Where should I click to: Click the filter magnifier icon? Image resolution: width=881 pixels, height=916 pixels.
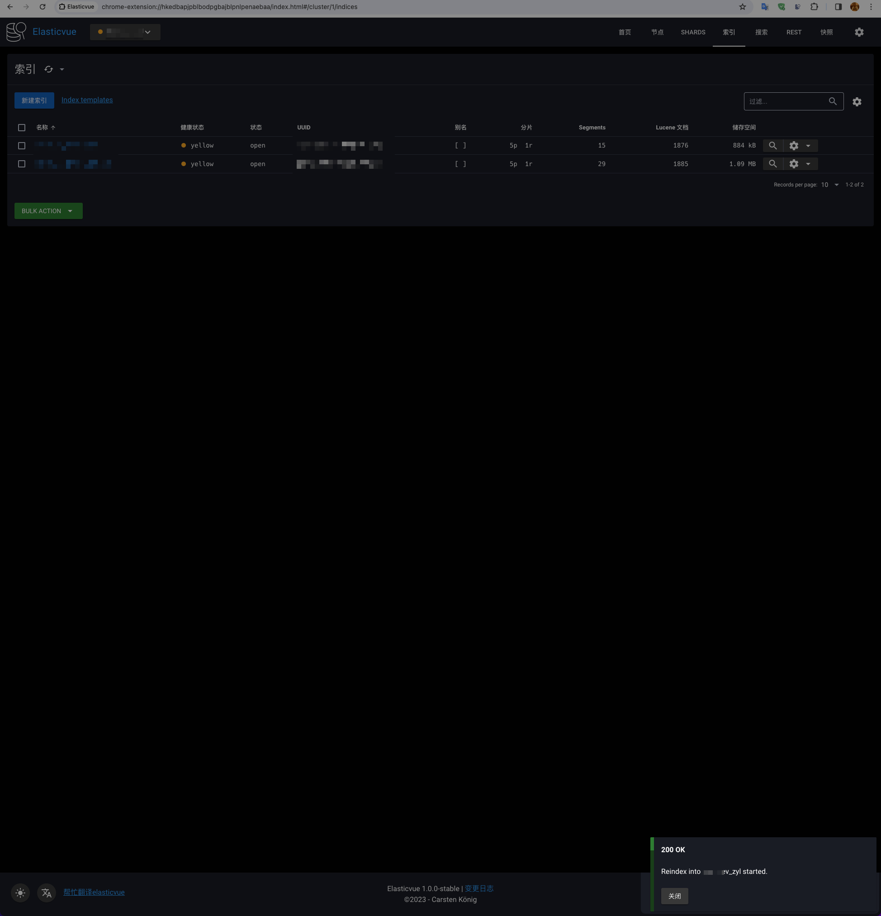pyautogui.click(x=833, y=101)
